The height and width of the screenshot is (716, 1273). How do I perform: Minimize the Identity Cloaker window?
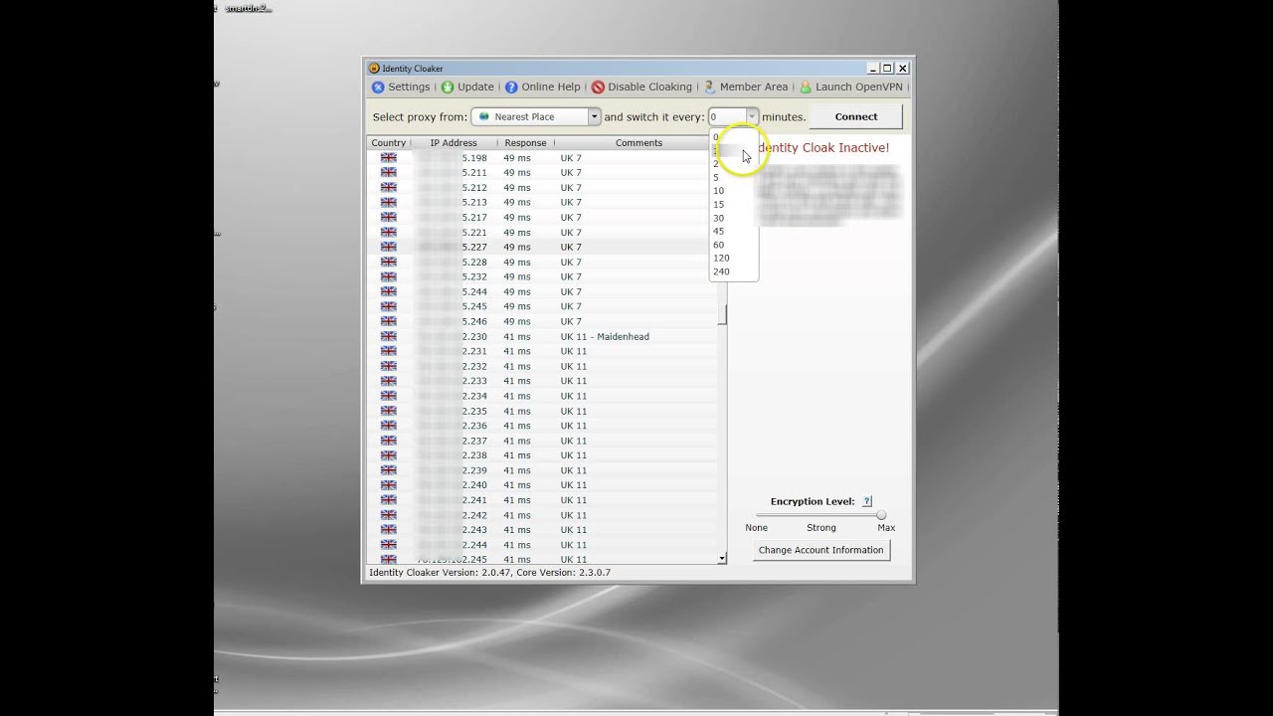point(873,69)
